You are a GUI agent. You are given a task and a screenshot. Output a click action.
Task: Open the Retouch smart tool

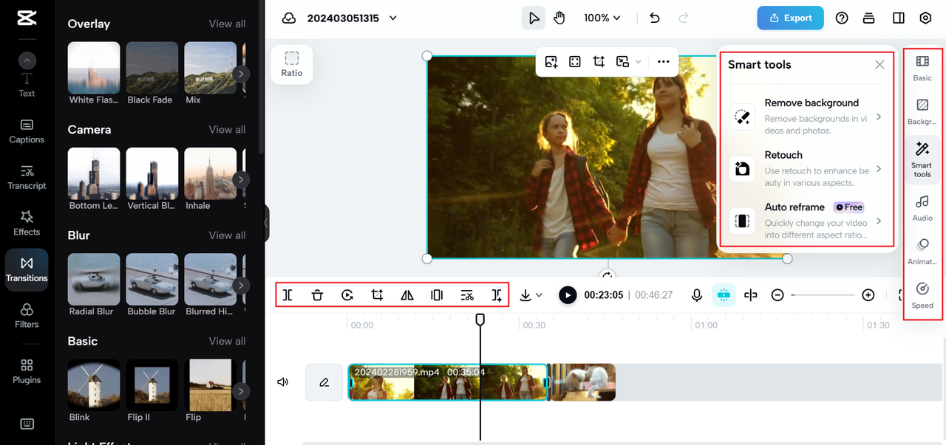click(x=806, y=169)
